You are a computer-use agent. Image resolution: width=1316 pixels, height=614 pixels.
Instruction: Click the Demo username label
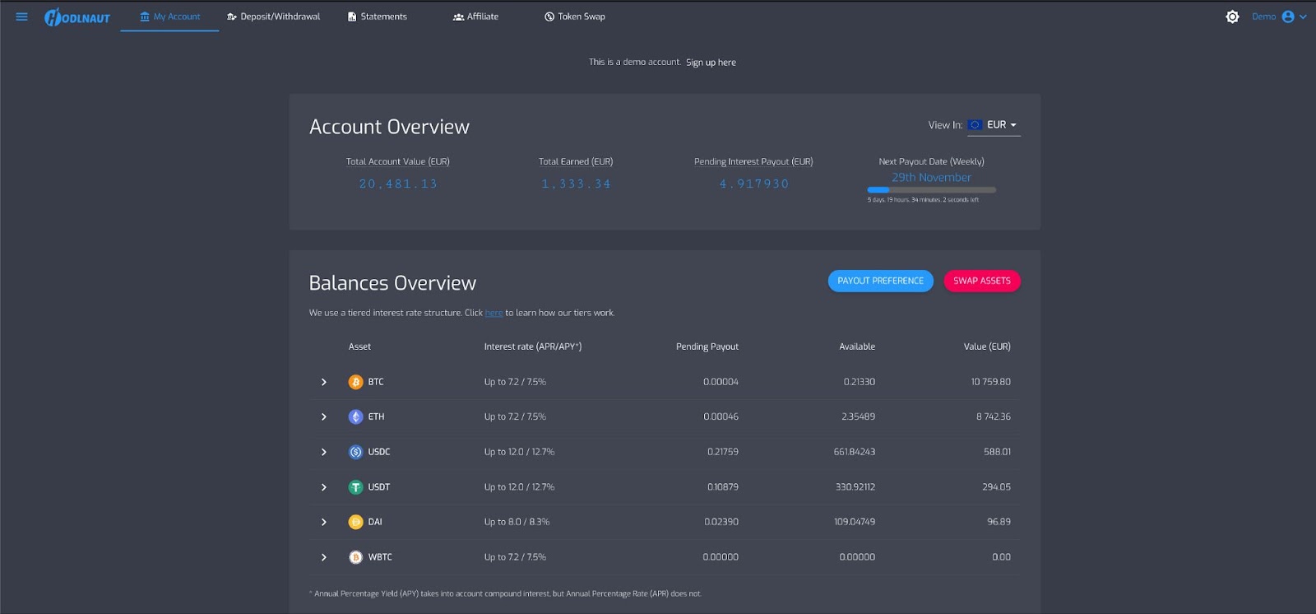(1264, 16)
